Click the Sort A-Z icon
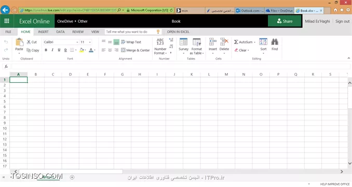The height and width of the screenshot is (187, 352). click(263, 42)
